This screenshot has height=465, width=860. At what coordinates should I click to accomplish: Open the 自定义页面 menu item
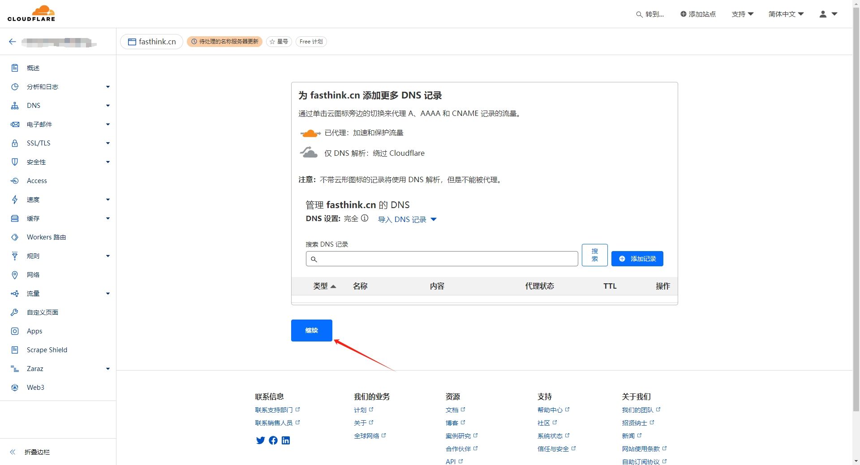click(43, 312)
